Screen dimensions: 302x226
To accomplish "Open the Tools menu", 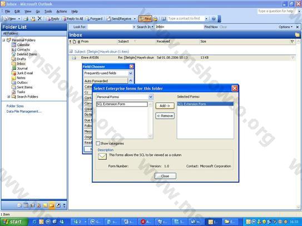I will pos(48,11).
